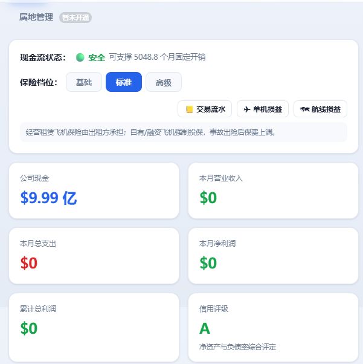
Task: Open the 单机损益 per-aircraft profit report
Action: 263,109
